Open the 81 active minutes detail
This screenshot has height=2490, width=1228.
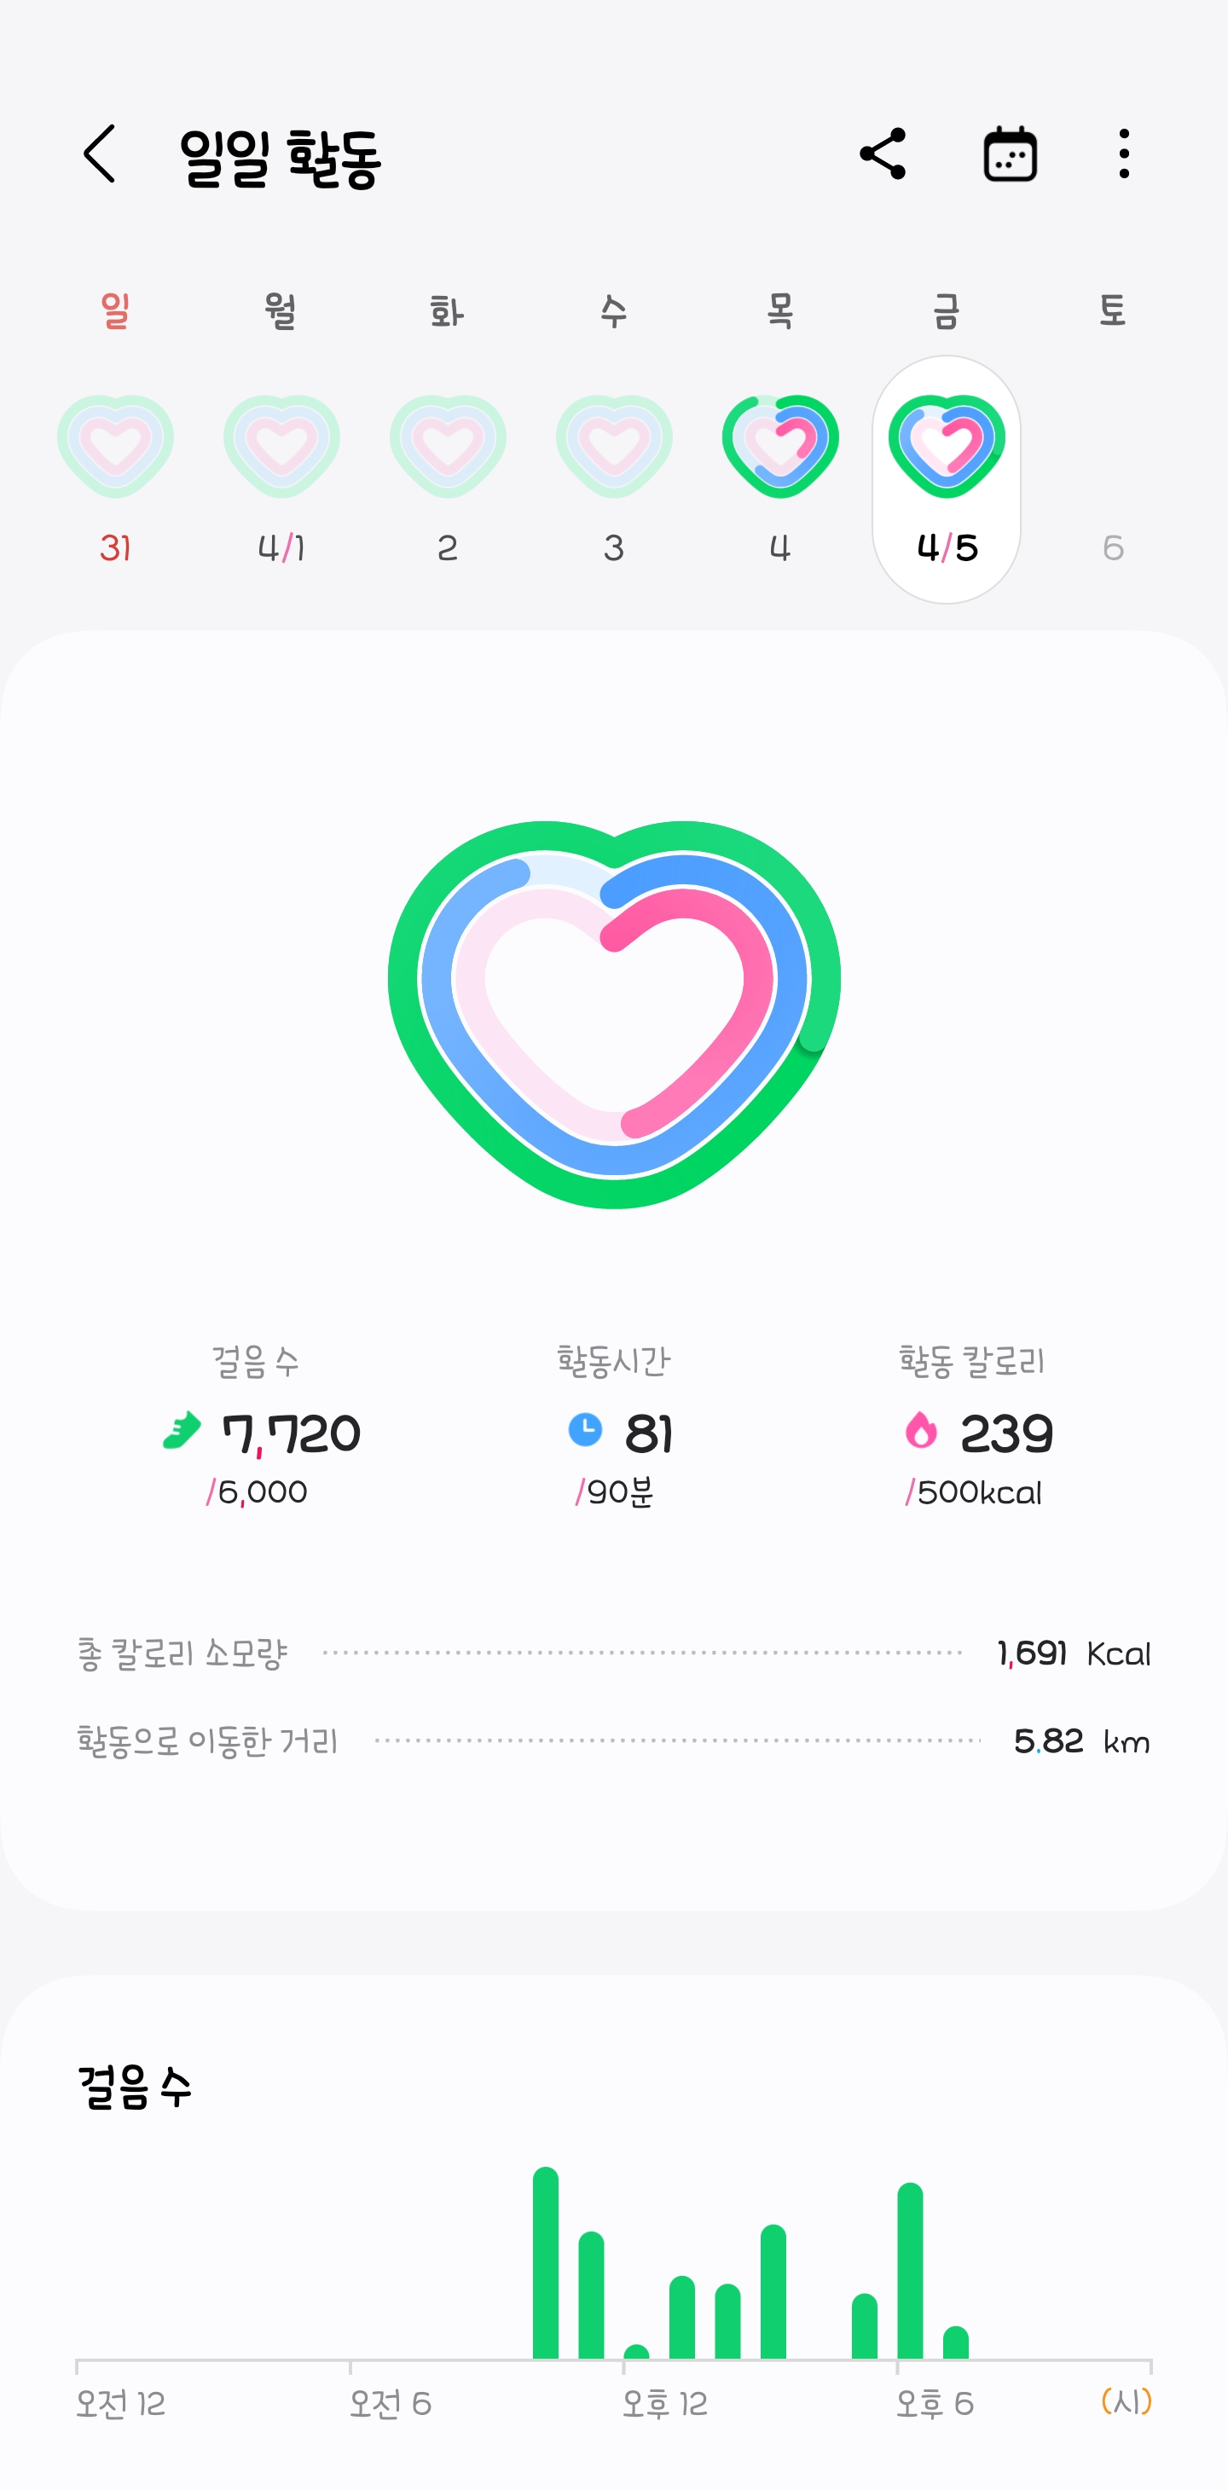point(649,1433)
